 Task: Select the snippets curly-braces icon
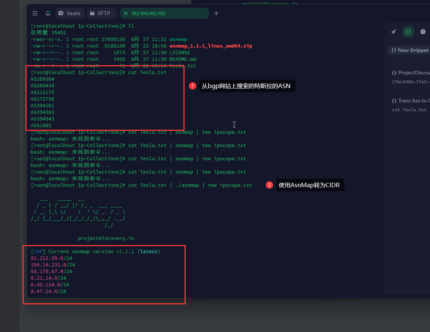408,32
